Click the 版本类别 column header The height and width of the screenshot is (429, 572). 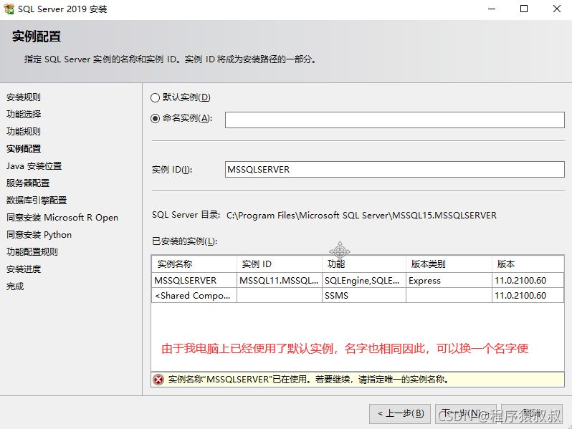(449, 264)
